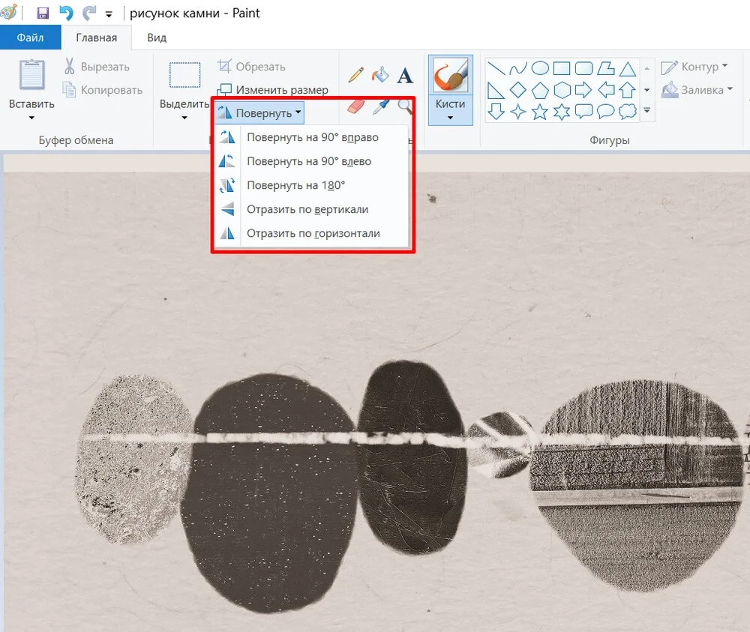Click the Изменить размер button
Viewport: 750px width, 632px height.
point(272,90)
